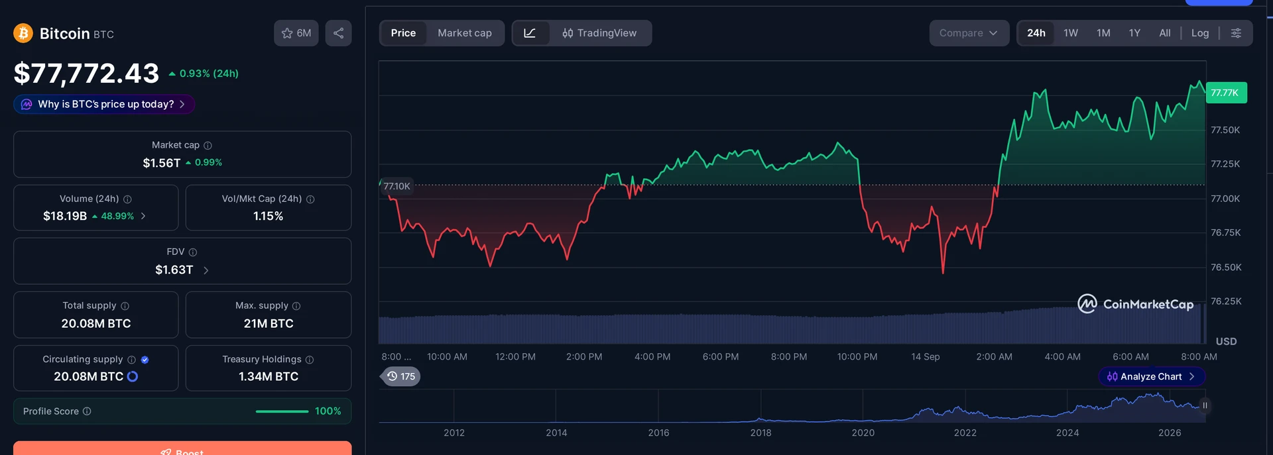
Task: Click the 1.34M BTC treasury holdings value
Action: (269, 376)
